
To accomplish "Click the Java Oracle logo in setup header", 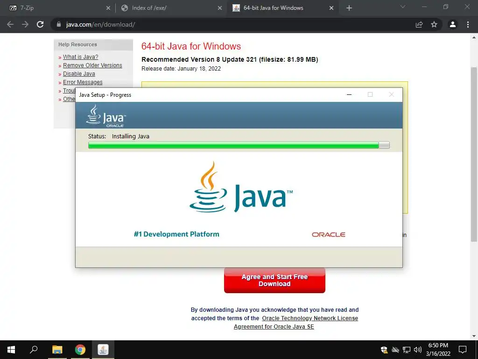I will (106, 116).
